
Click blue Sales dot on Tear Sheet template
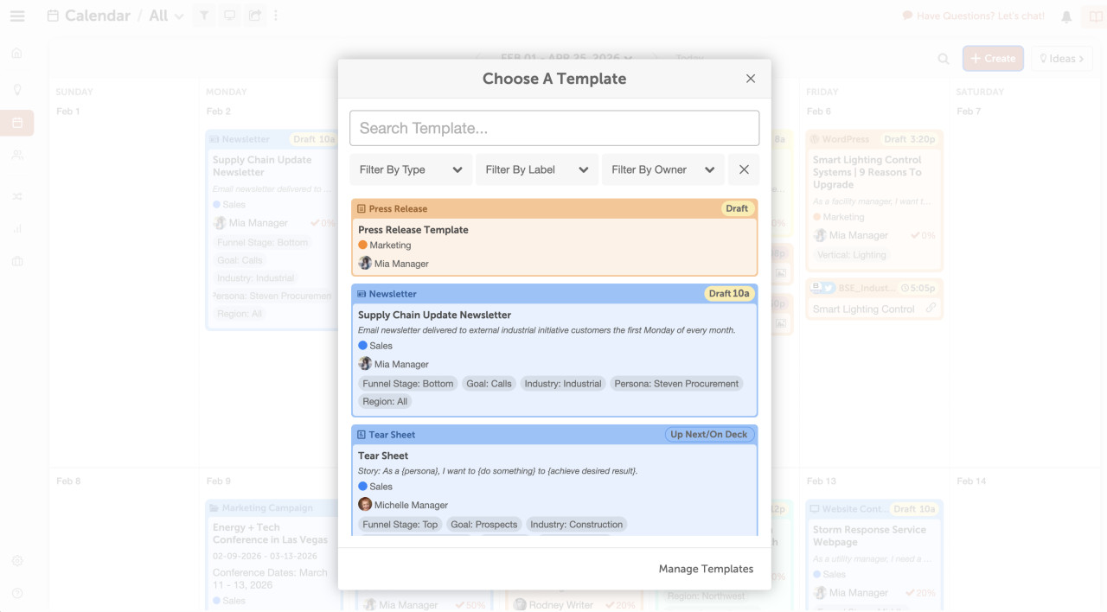363,487
